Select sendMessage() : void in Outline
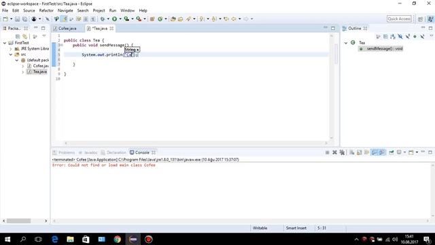This screenshot has width=435, height=245. 381,48
